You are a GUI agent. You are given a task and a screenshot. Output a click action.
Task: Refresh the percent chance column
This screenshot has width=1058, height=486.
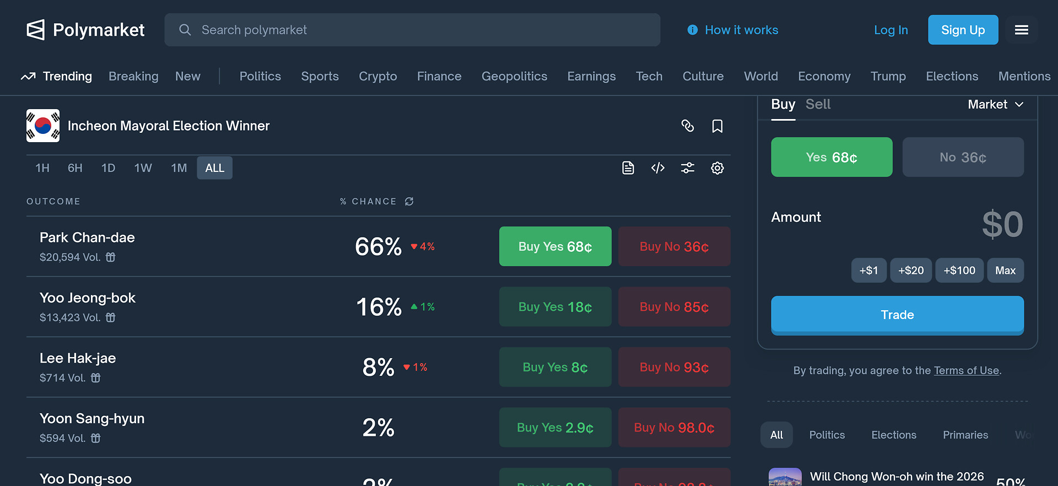pyautogui.click(x=409, y=202)
